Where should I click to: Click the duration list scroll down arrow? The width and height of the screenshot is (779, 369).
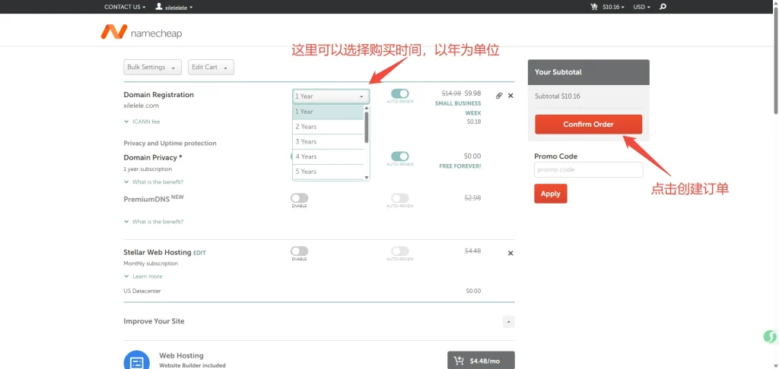pyautogui.click(x=367, y=178)
